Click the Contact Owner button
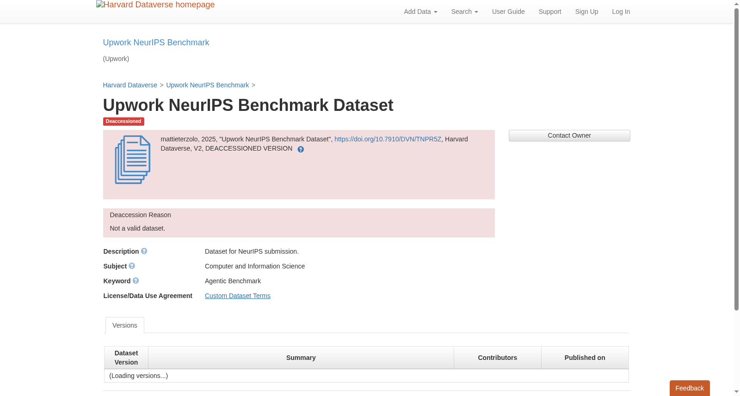The image size is (740, 396). point(569,135)
